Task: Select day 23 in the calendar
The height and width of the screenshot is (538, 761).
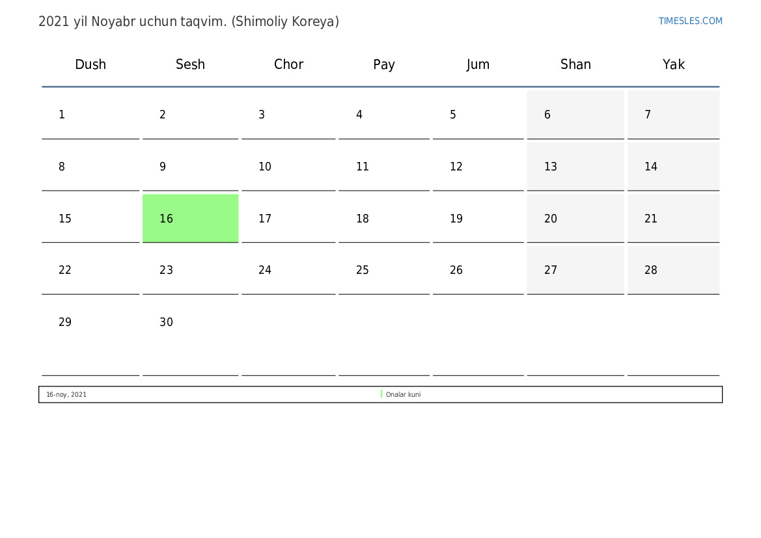Action: [x=190, y=270]
